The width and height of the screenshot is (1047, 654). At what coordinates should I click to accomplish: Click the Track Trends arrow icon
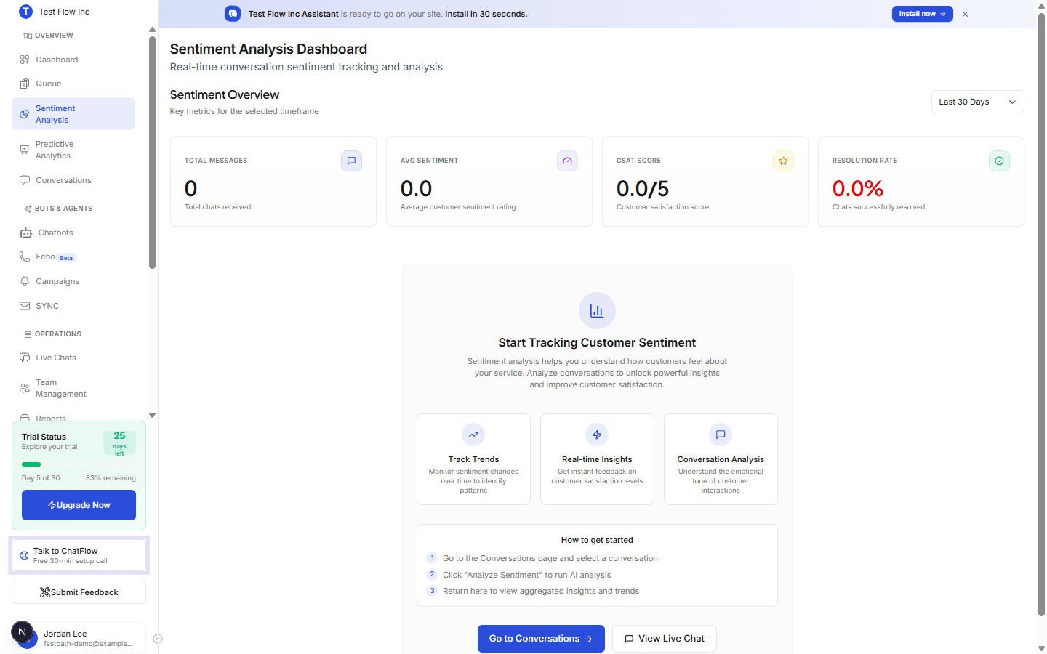click(473, 435)
